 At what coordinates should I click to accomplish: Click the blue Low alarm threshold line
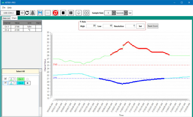click(x=121, y=78)
